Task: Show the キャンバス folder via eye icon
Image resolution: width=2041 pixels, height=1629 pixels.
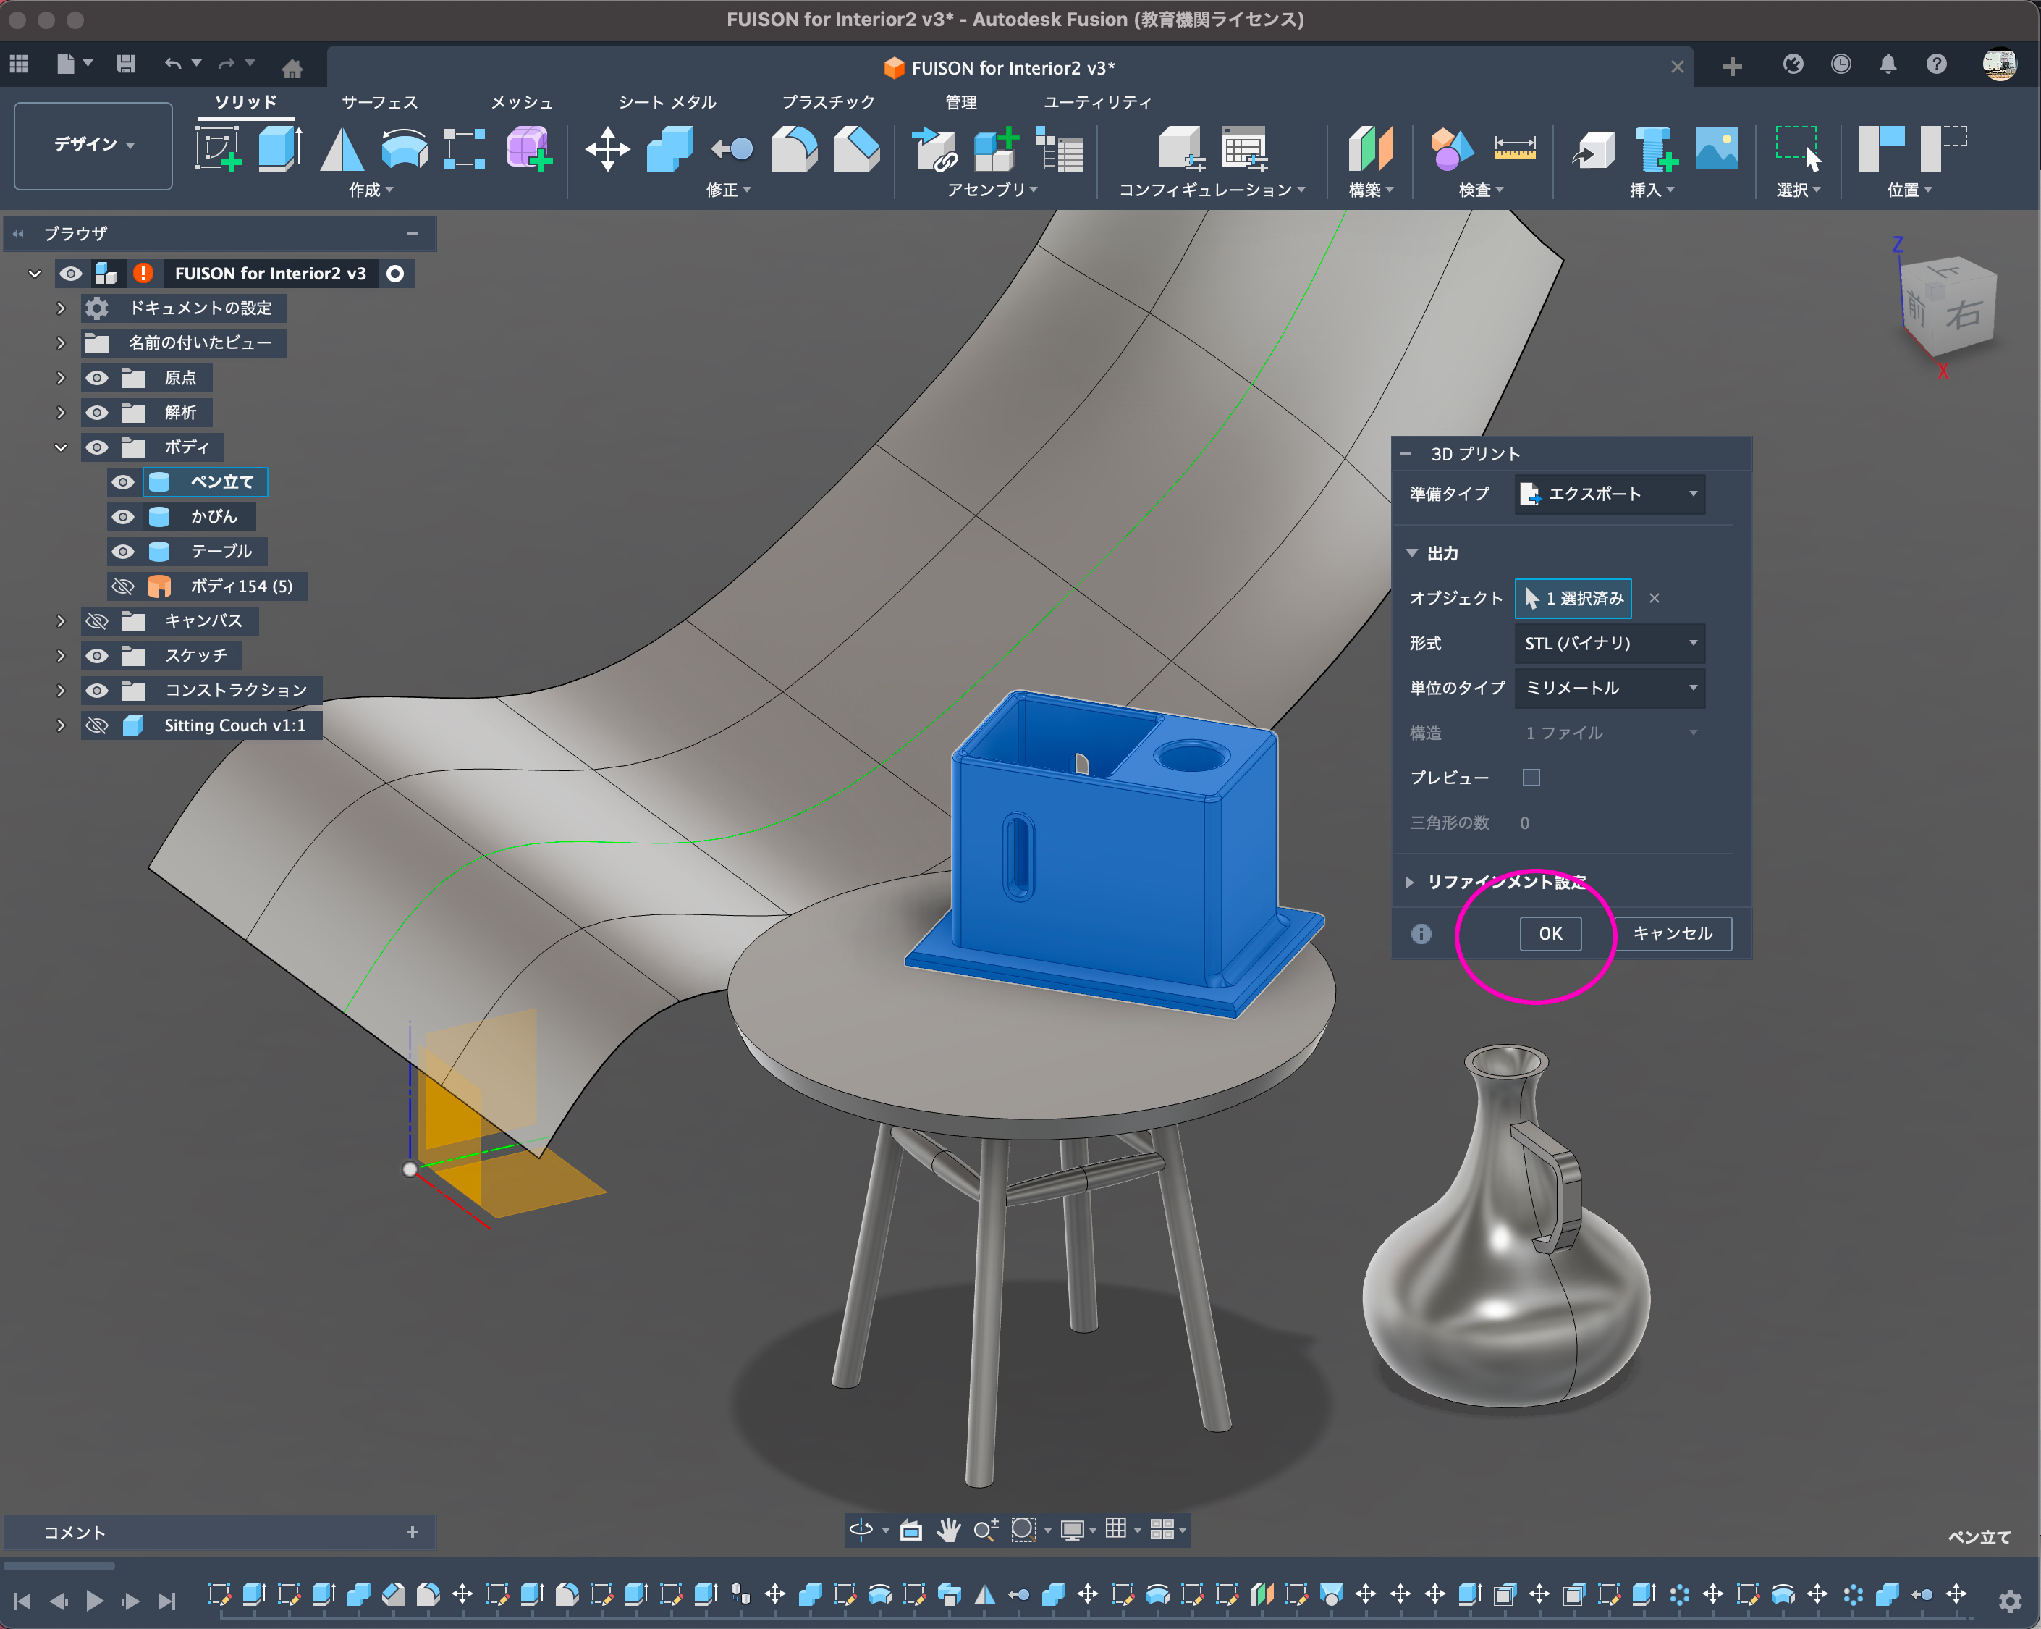Action: click(x=96, y=620)
